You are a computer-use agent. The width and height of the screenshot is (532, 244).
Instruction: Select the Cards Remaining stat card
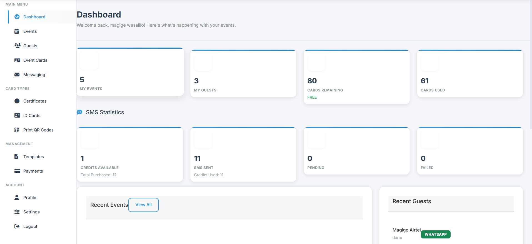coord(357,77)
